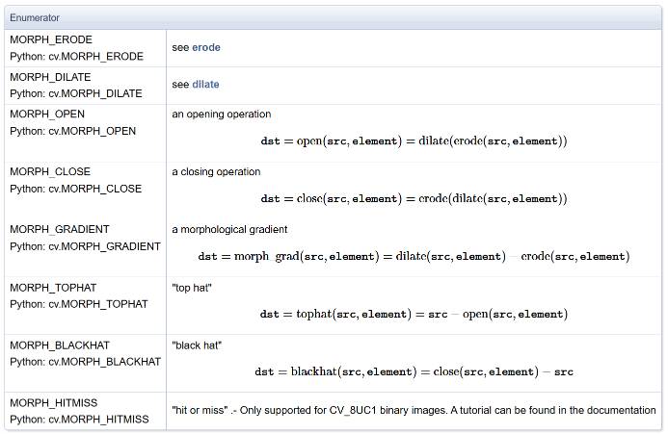Click the Python cv.MORPH_CLOSE text
Viewport: 668px width, 434px height.
(x=75, y=189)
